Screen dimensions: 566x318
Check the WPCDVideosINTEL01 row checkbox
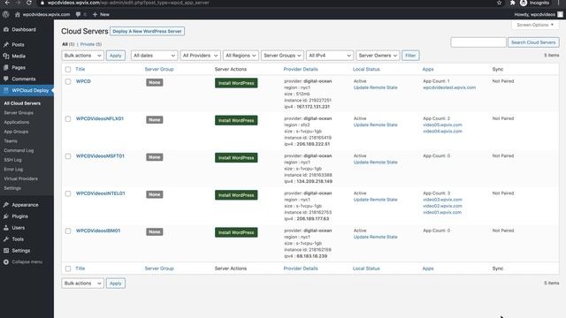point(68,194)
